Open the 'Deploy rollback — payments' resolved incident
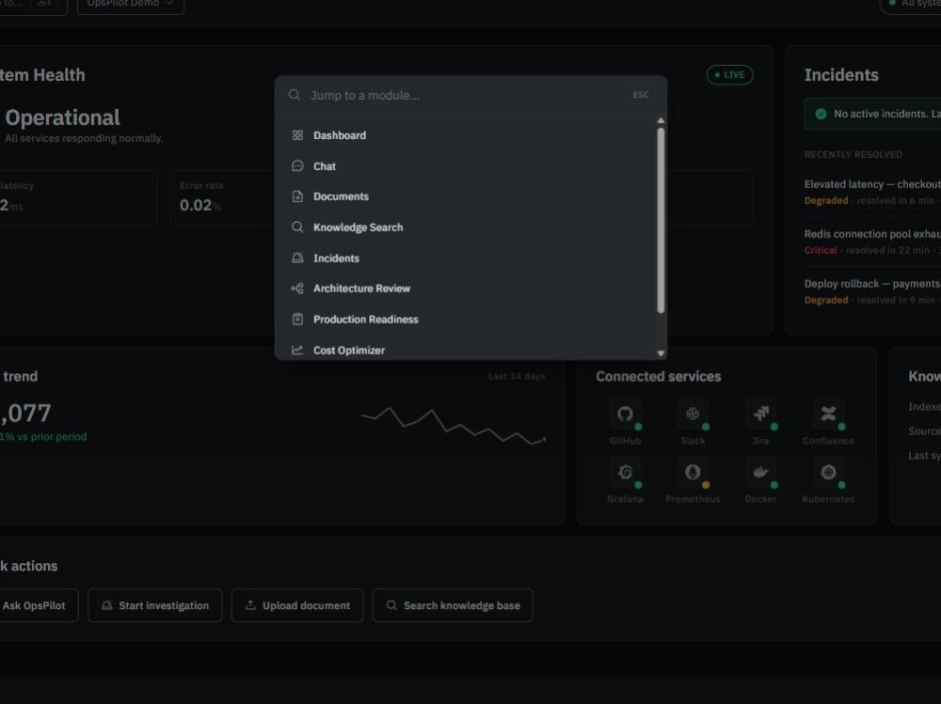Screen dimensions: 941x704 [x=872, y=291]
